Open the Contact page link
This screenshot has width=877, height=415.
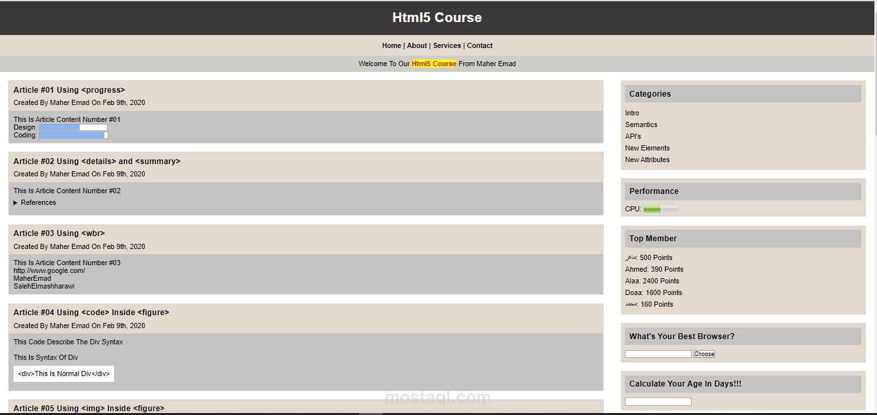click(480, 45)
